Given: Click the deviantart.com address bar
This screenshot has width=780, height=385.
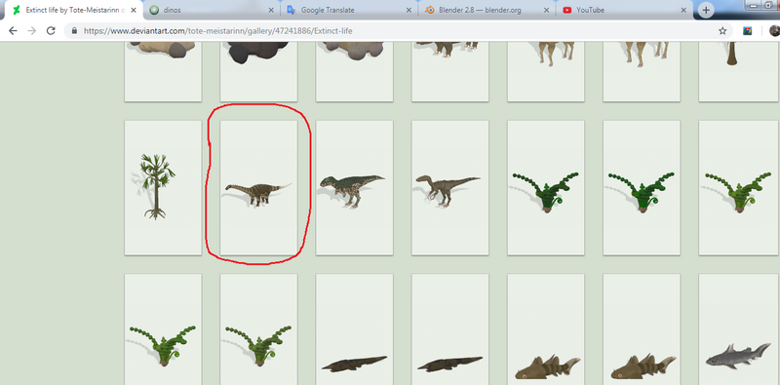Looking at the screenshot, I should (x=398, y=31).
